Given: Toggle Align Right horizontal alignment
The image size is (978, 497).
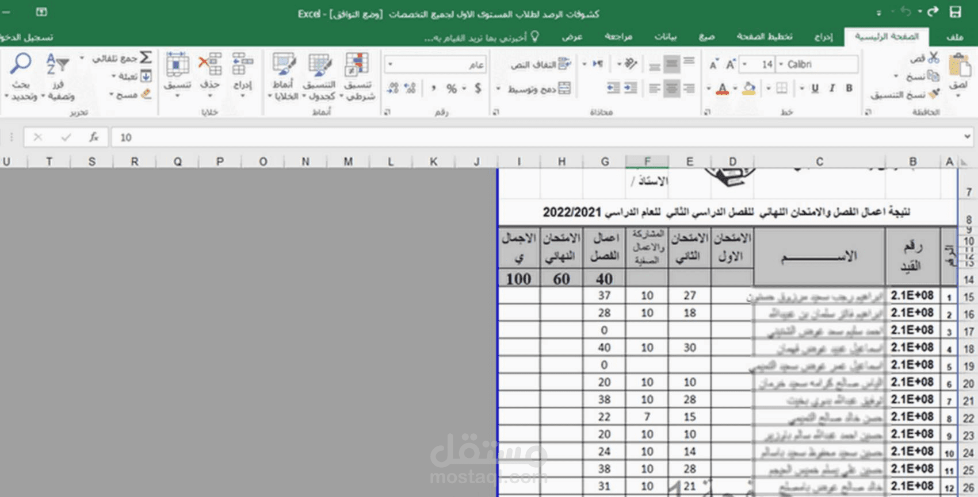Looking at the screenshot, I should tap(689, 88).
